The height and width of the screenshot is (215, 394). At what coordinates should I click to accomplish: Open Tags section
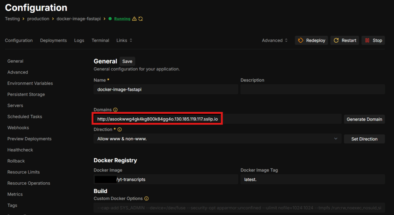tap(12, 205)
